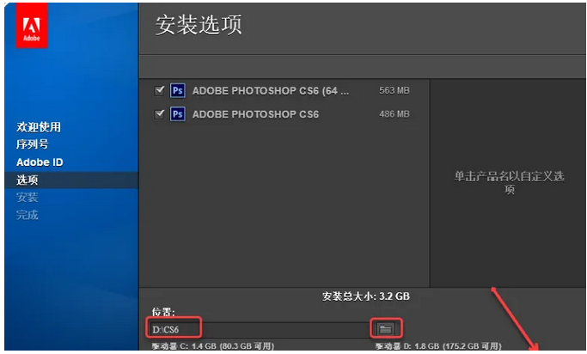Click the 驱动器 D: 1.8 GB status text
This screenshot has width=587, height=354.
[x=438, y=346]
